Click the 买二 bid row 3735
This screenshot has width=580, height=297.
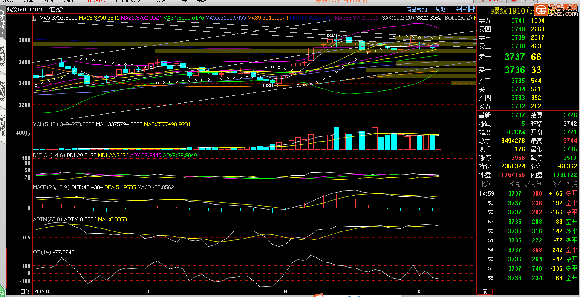coord(528,81)
